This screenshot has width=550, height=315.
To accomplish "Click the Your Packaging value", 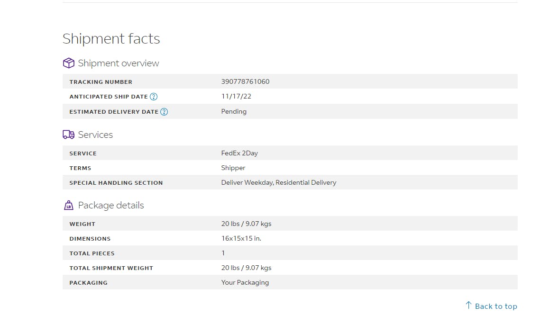I will (245, 282).
